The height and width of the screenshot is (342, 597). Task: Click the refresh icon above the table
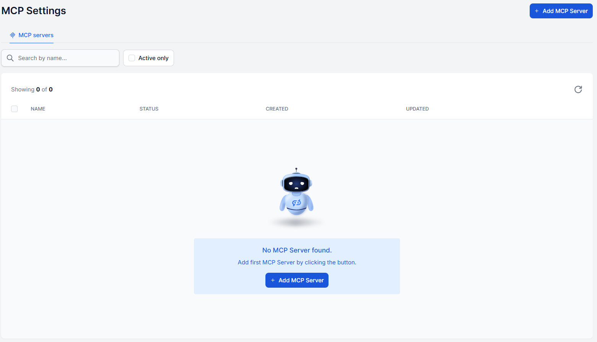[578, 90]
